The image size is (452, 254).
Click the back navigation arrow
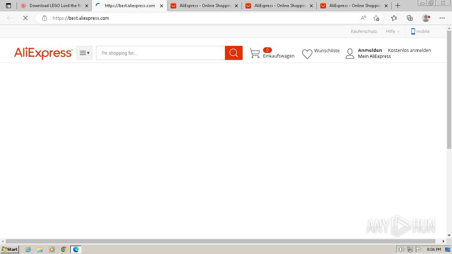click(10, 18)
